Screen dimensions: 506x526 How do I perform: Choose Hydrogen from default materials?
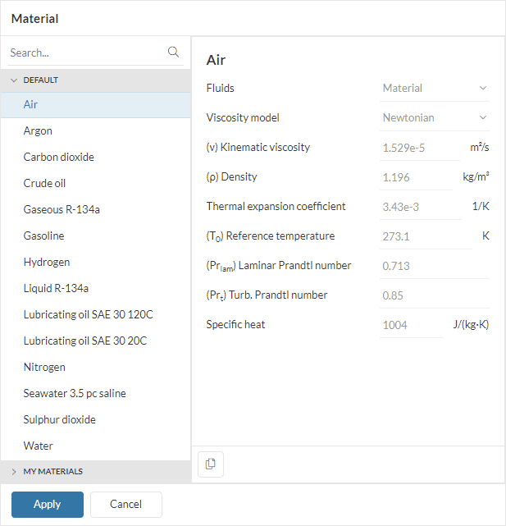click(x=47, y=262)
